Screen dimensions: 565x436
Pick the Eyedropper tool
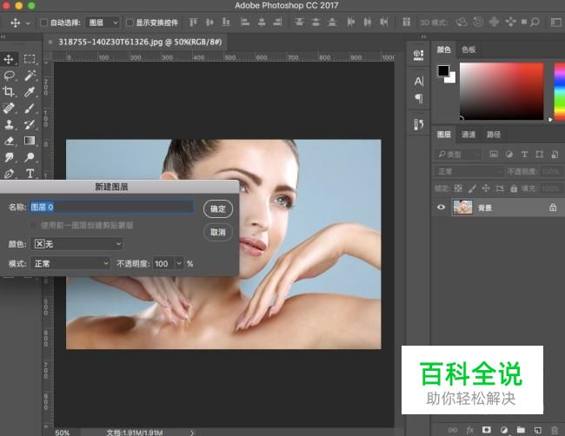tap(30, 91)
